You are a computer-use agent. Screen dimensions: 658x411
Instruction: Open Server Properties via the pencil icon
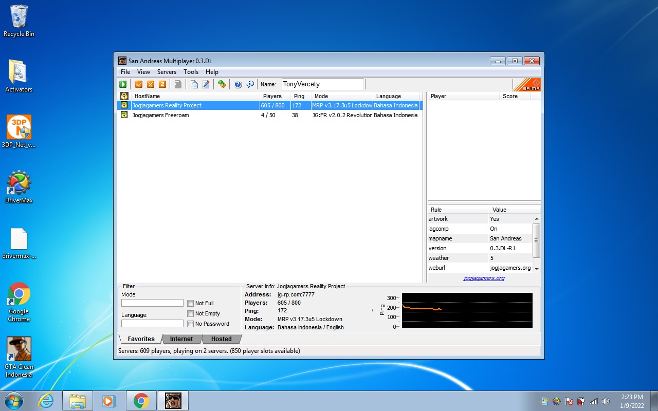tap(206, 84)
